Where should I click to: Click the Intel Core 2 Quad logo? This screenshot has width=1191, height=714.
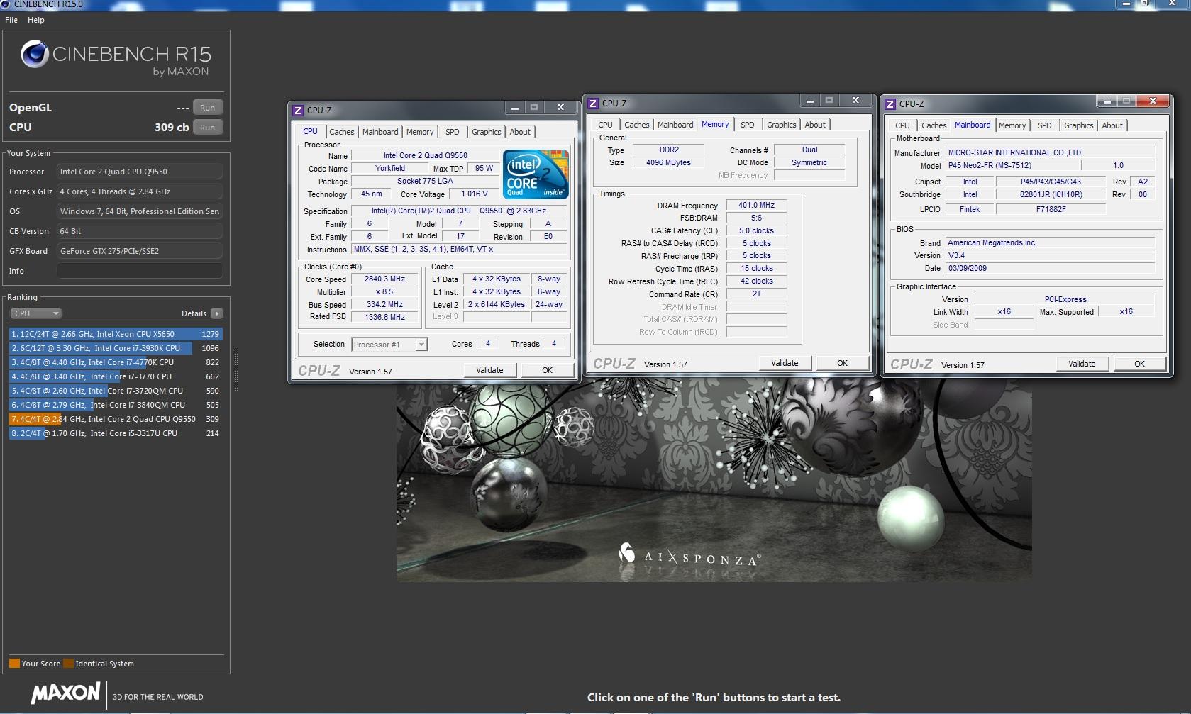[536, 174]
